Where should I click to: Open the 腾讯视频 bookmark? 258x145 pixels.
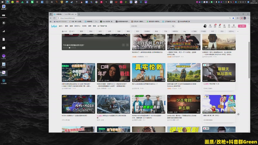pyautogui.click(x=154, y=22)
